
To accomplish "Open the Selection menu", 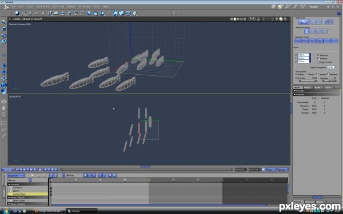I will [x=43, y=7].
